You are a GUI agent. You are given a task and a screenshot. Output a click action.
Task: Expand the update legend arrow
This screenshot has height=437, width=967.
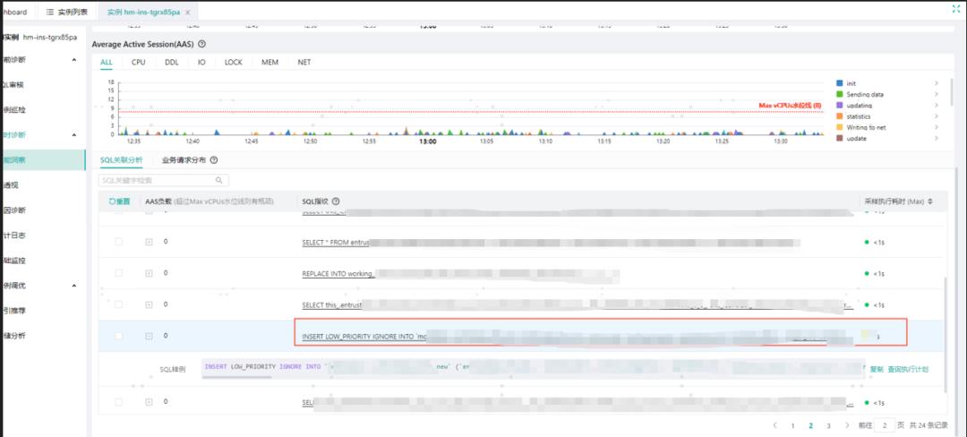pyautogui.click(x=937, y=138)
